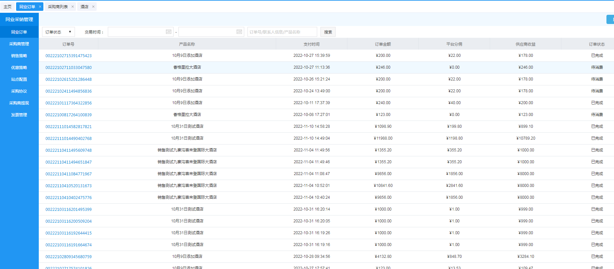Open 采购商提现 sidebar item

click(x=19, y=103)
